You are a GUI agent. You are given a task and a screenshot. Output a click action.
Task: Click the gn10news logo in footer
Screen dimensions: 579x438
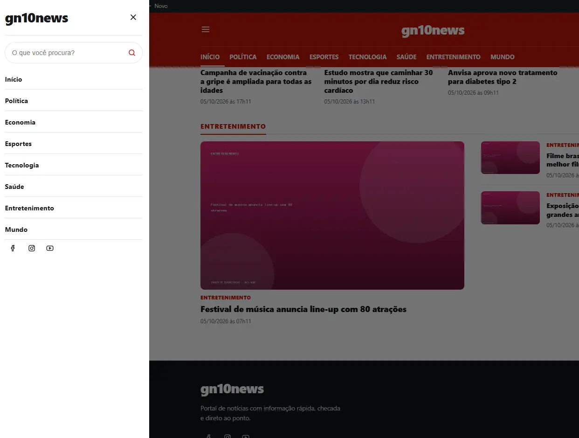click(x=232, y=389)
